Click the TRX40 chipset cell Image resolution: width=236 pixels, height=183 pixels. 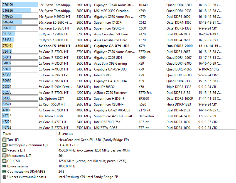[x=143, y=5]
